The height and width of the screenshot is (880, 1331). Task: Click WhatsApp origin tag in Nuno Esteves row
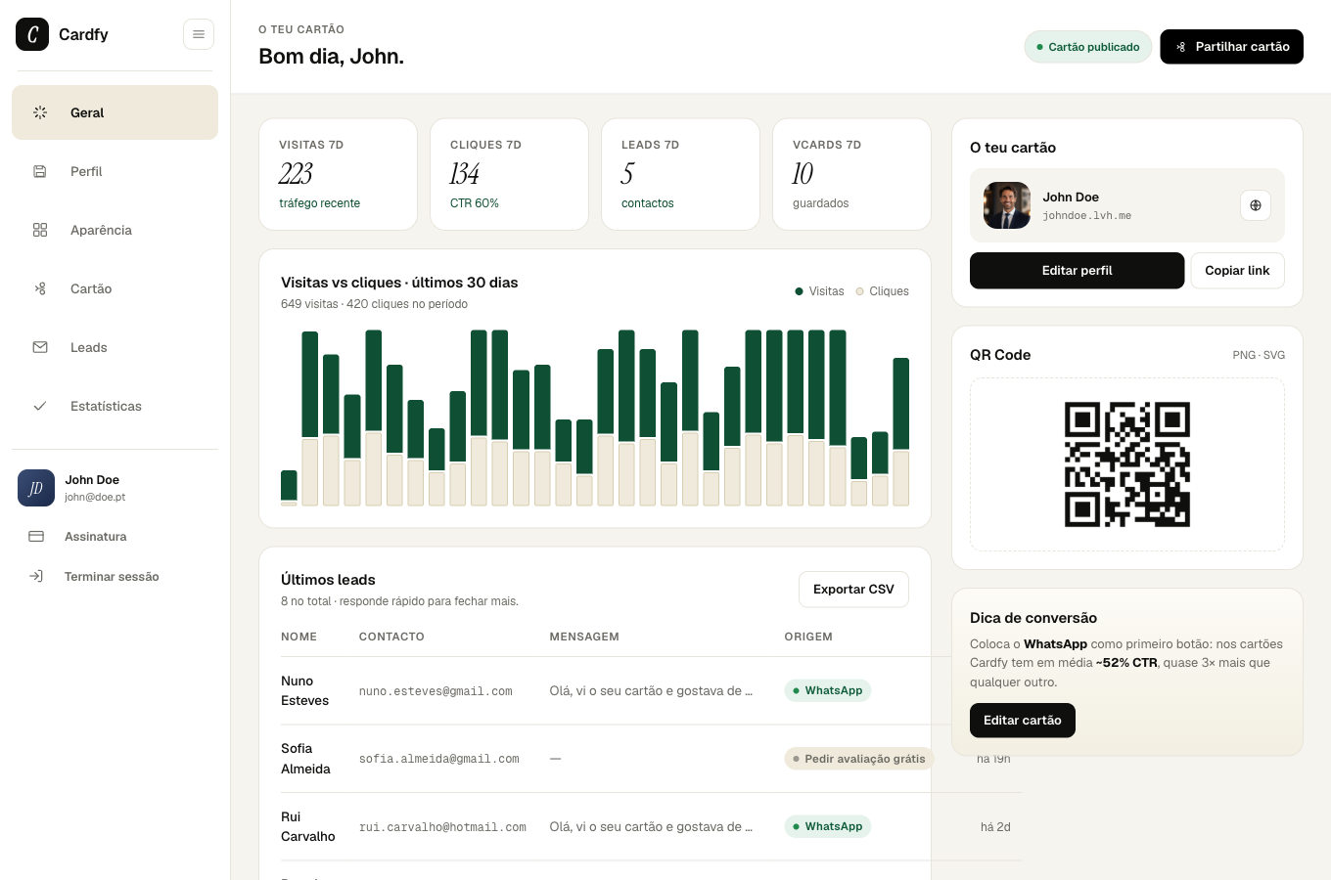(827, 690)
